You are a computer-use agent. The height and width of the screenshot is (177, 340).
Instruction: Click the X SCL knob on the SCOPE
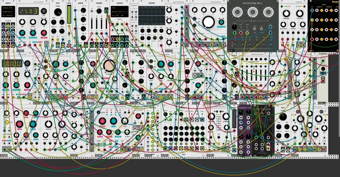coord(143,30)
